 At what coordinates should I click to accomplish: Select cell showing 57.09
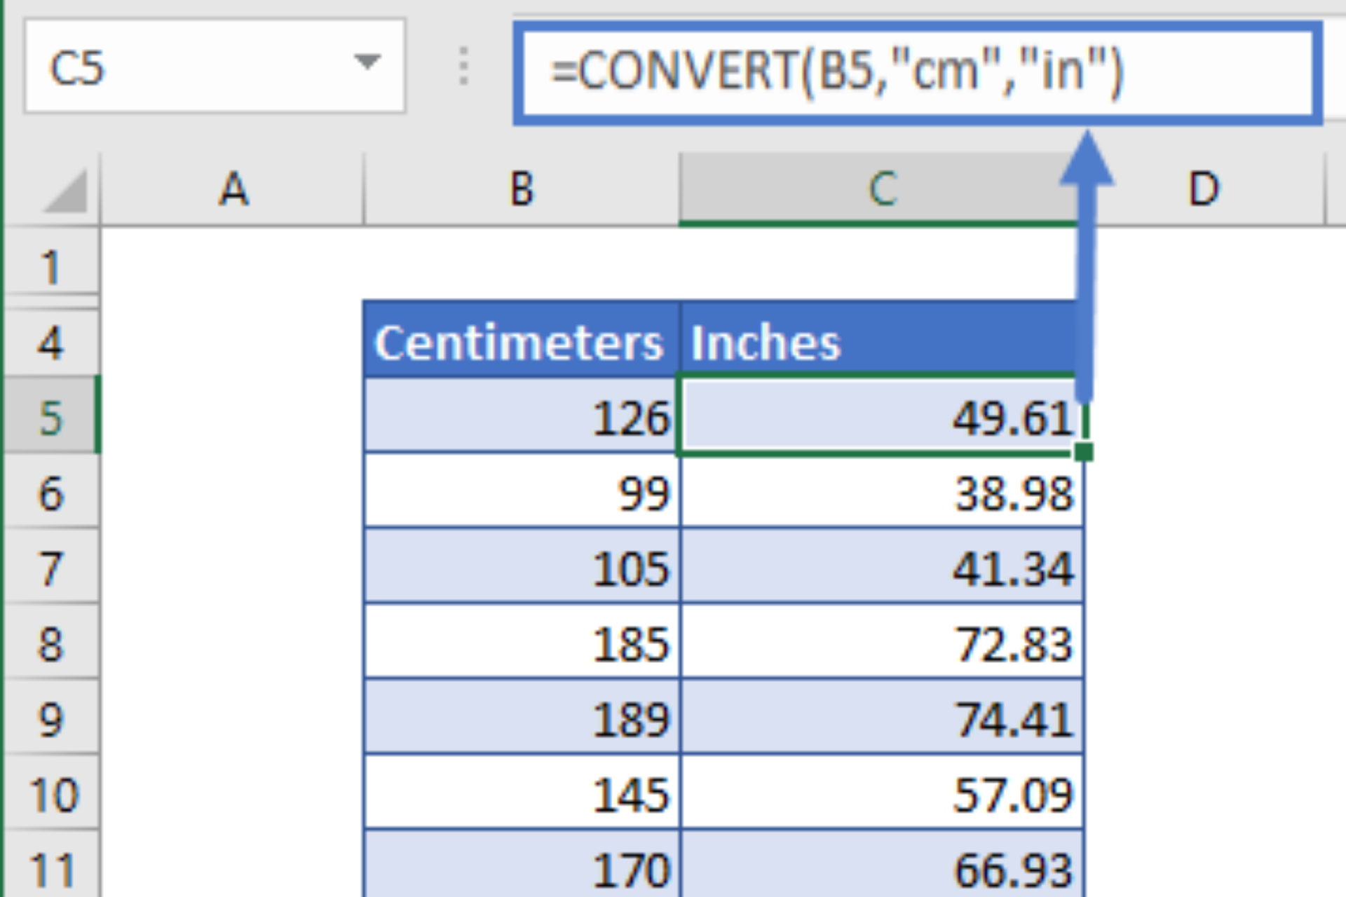(x=881, y=795)
